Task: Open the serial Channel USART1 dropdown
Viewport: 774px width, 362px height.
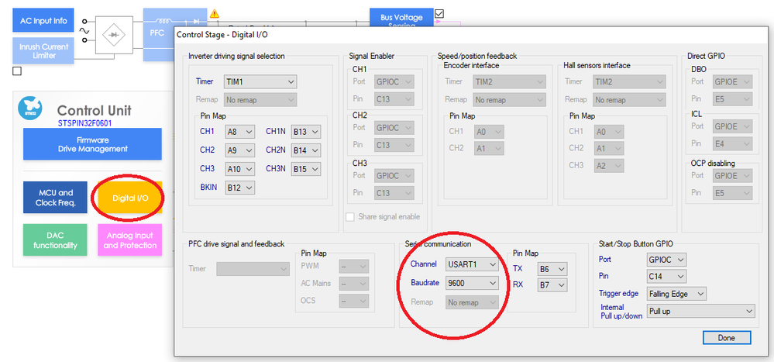Action: 472,264
